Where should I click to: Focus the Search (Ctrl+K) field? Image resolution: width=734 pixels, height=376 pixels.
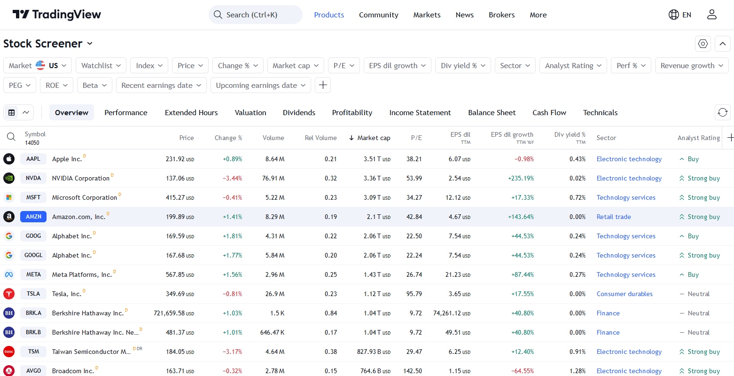pyautogui.click(x=256, y=15)
